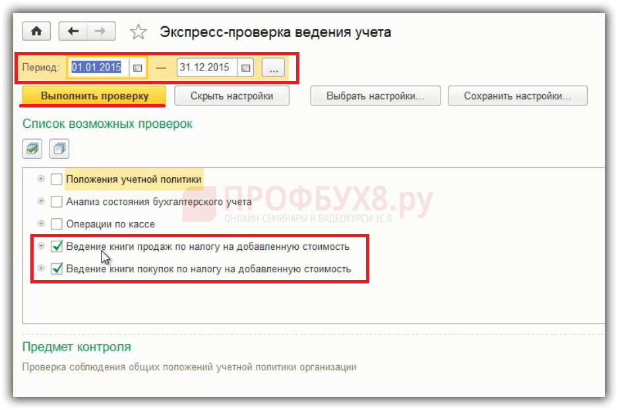Navigate forward with the right arrow
This screenshot has height=410, width=618.
(101, 31)
